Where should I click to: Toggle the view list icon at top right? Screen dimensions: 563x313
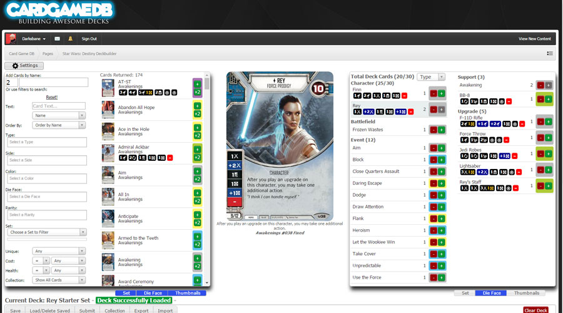tap(550, 53)
